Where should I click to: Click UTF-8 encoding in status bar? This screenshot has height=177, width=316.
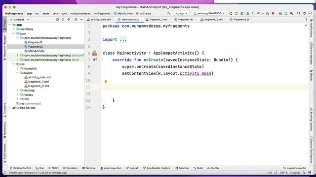point(283,173)
